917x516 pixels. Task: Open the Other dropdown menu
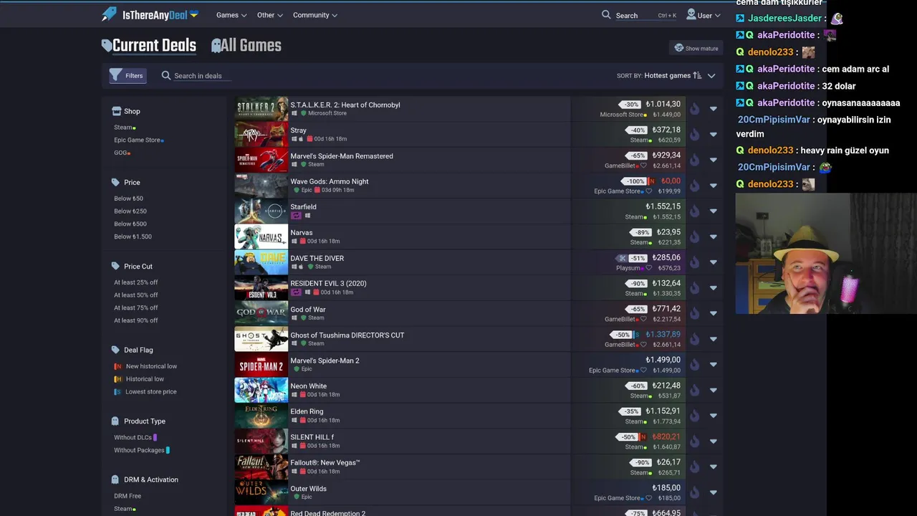click(x=269, y=15)
